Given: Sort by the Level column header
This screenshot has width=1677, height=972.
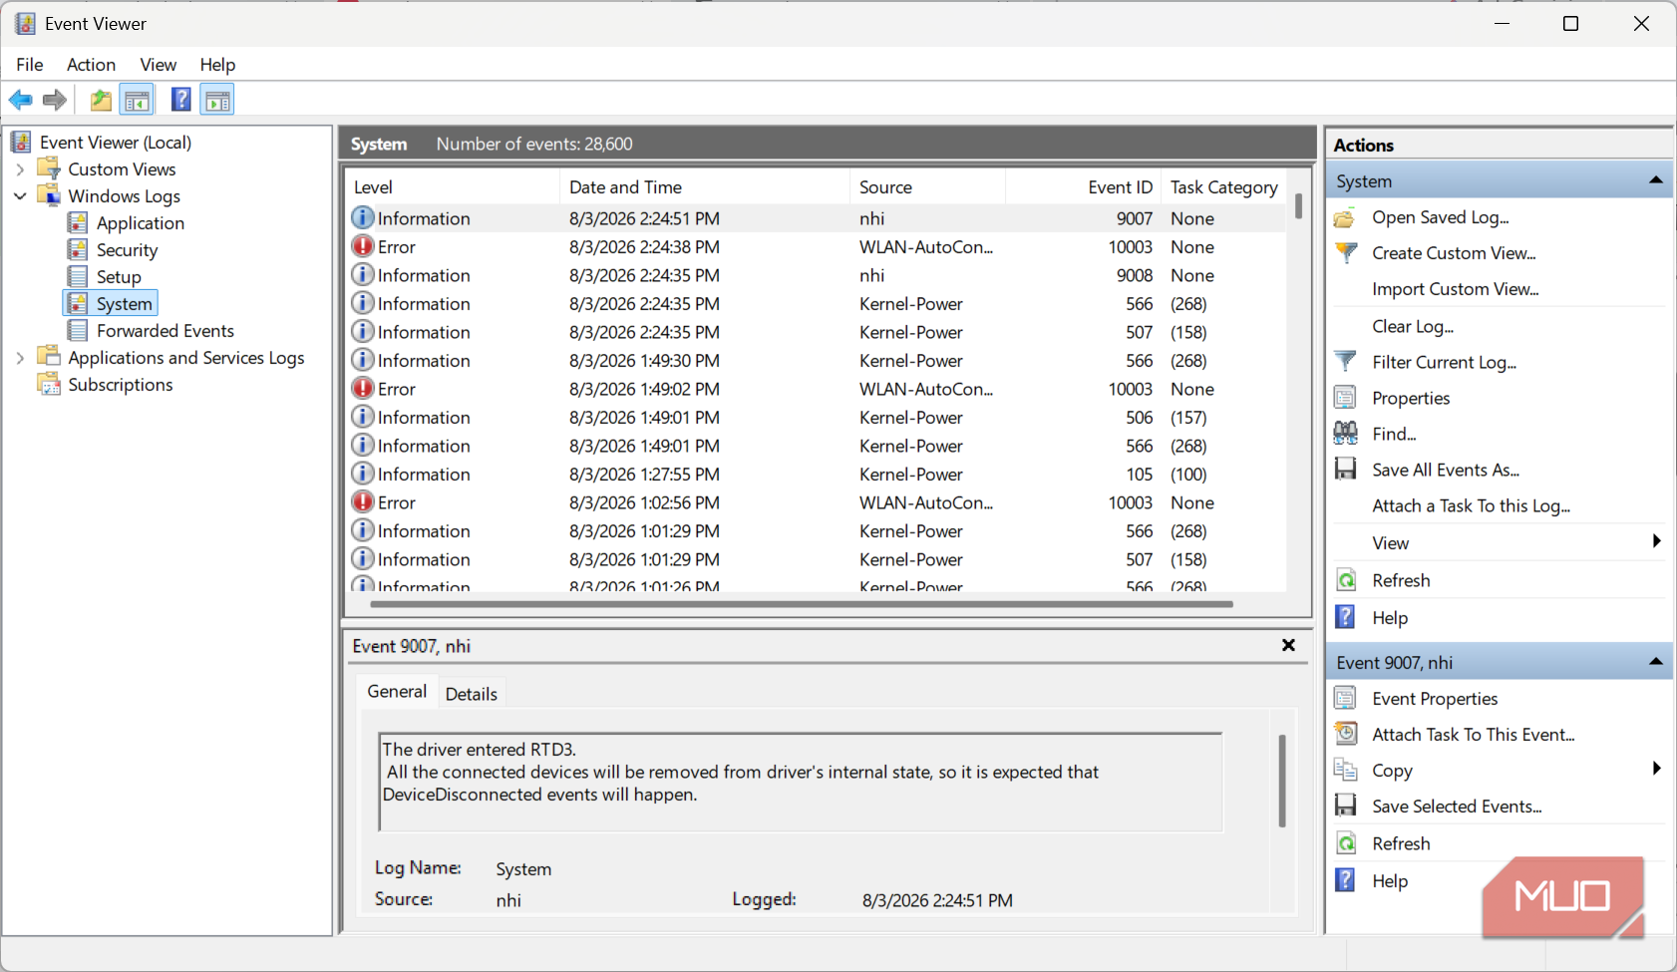Looking at the screenshot, I should point(453,187).
